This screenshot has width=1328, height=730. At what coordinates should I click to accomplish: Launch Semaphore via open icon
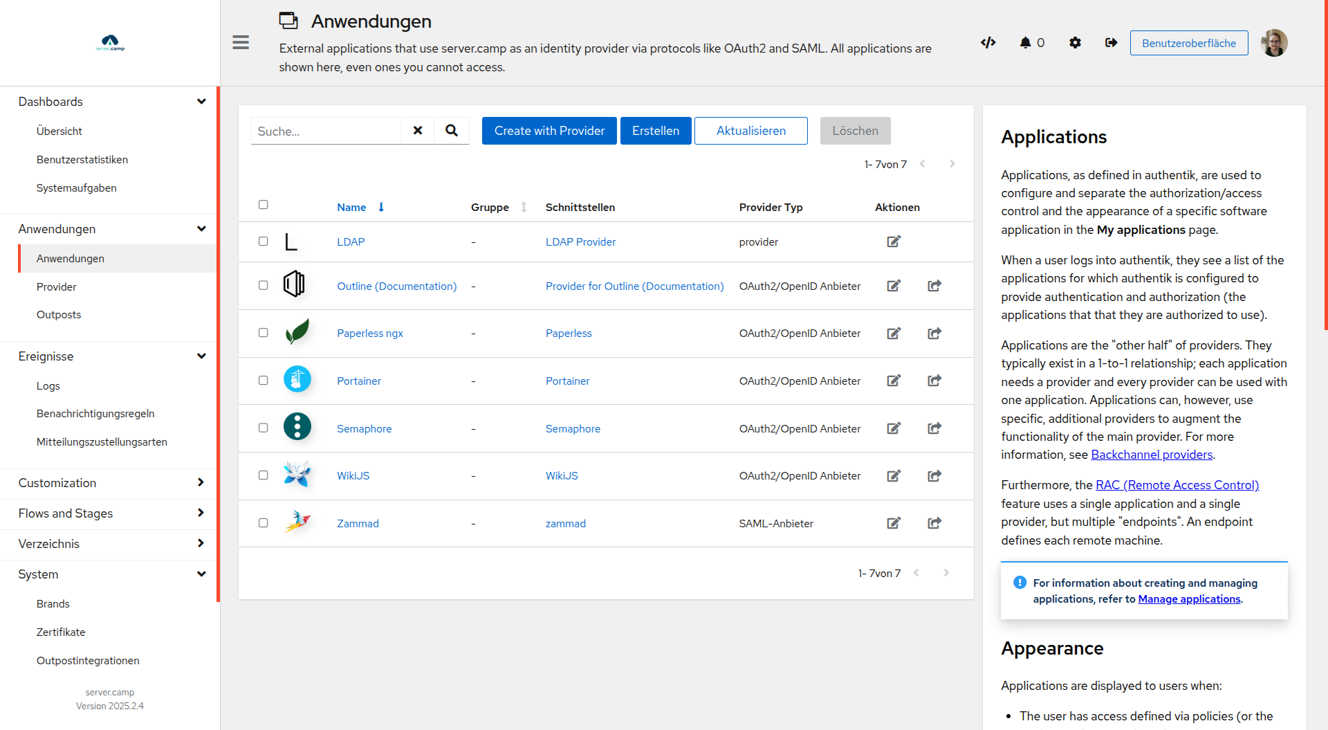coord(934,428)
